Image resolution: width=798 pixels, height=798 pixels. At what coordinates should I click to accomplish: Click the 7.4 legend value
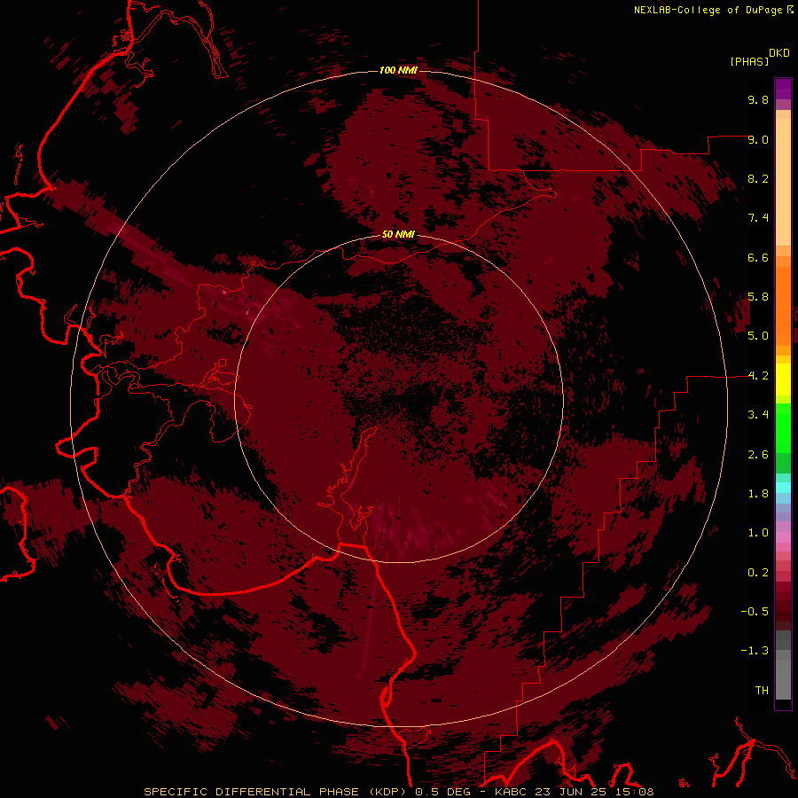[758, 218]
